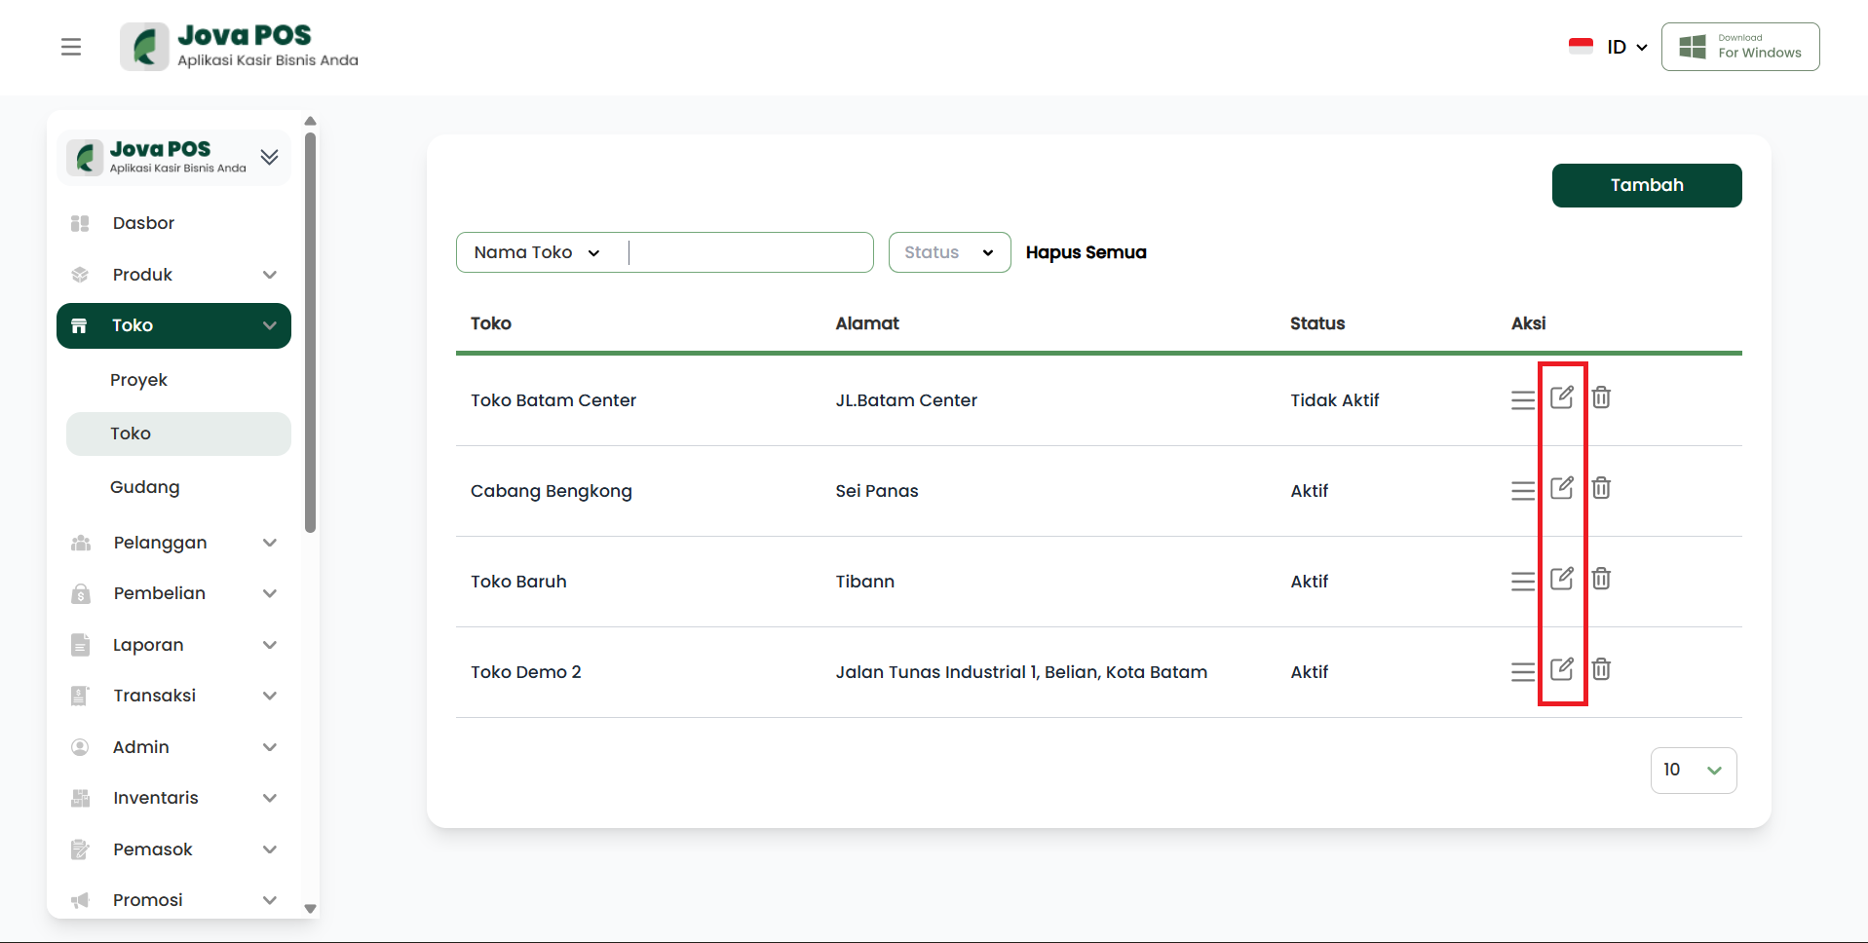Open the Dasbor menu item
Viewport: 1868px width, 943px height.
[143, 223]
